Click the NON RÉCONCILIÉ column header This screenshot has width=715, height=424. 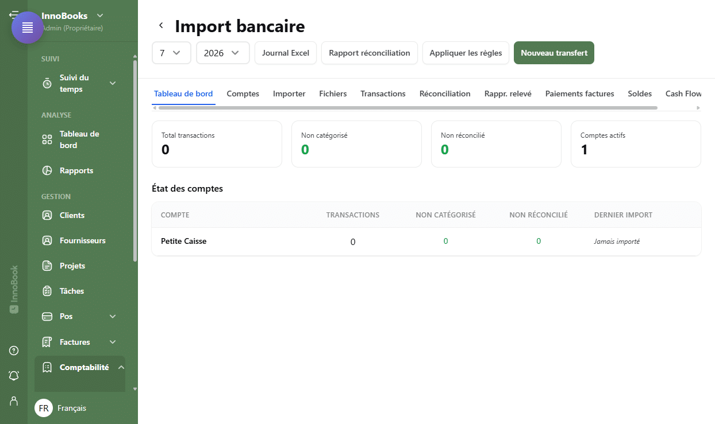[539, 215]
